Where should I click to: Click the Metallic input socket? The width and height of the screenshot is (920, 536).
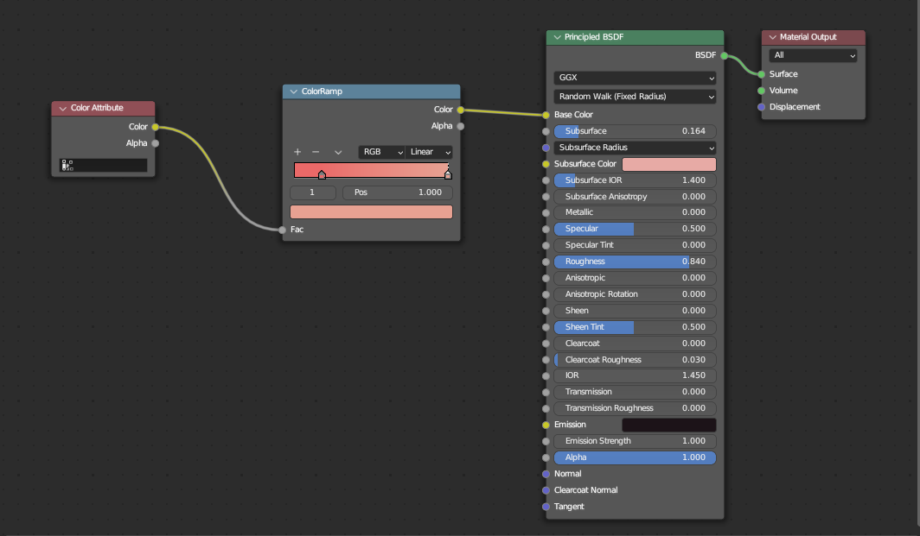click(546, 212)
